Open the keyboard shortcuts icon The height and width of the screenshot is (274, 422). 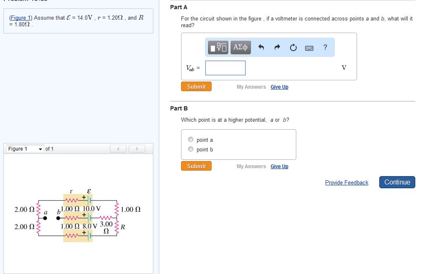coord(309,47)
